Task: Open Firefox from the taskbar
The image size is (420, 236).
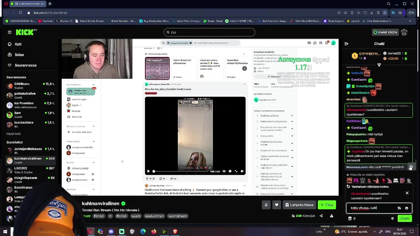Action: click(154, 232)
